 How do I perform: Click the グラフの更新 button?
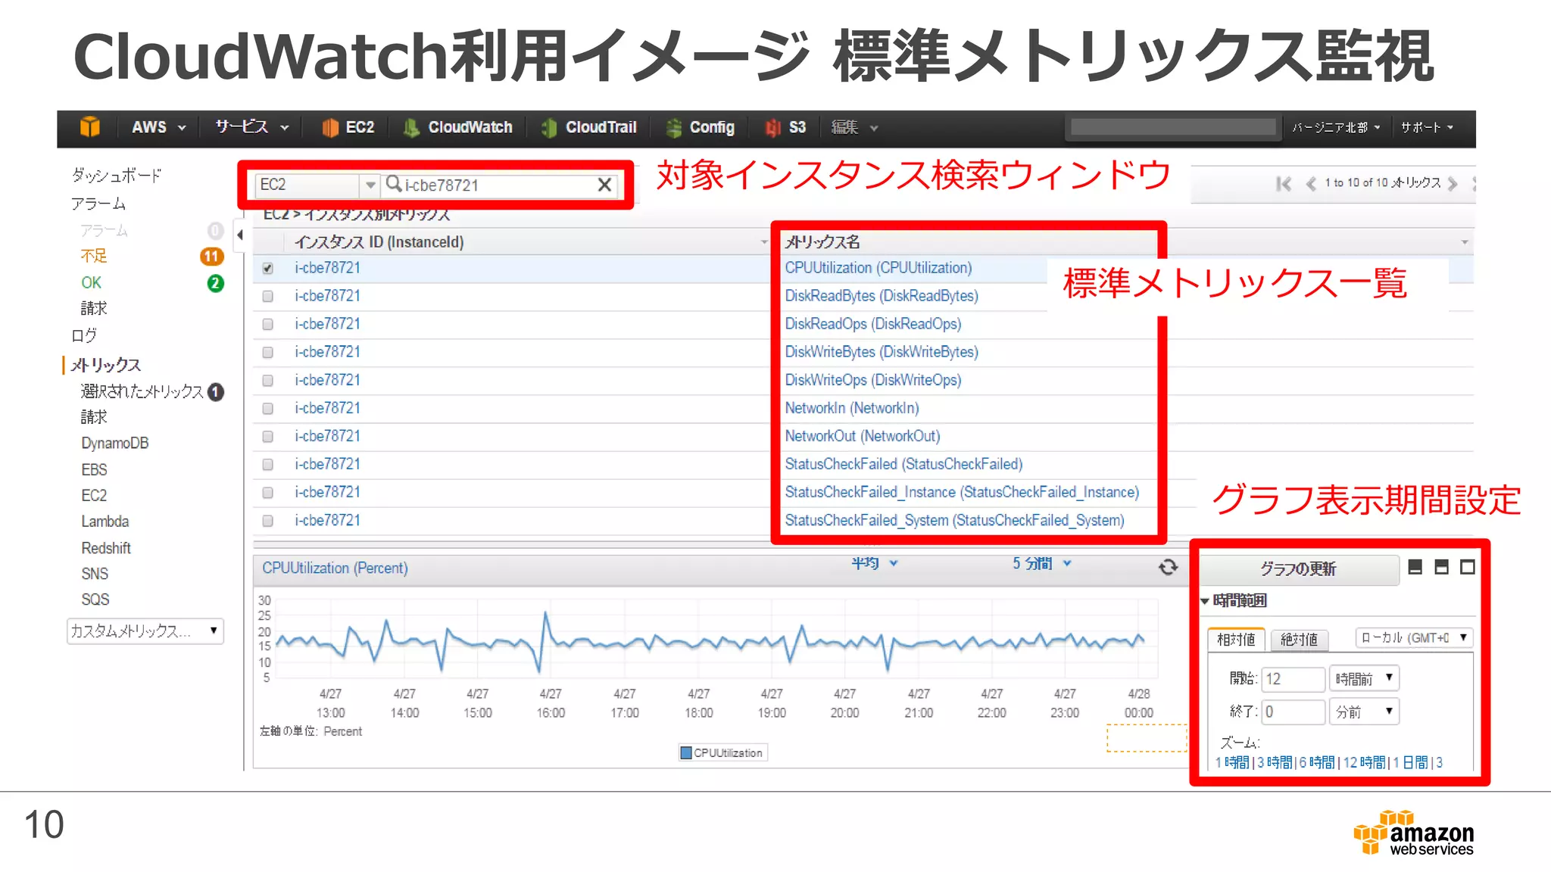pyautogui.click(x=1298, y=569)
